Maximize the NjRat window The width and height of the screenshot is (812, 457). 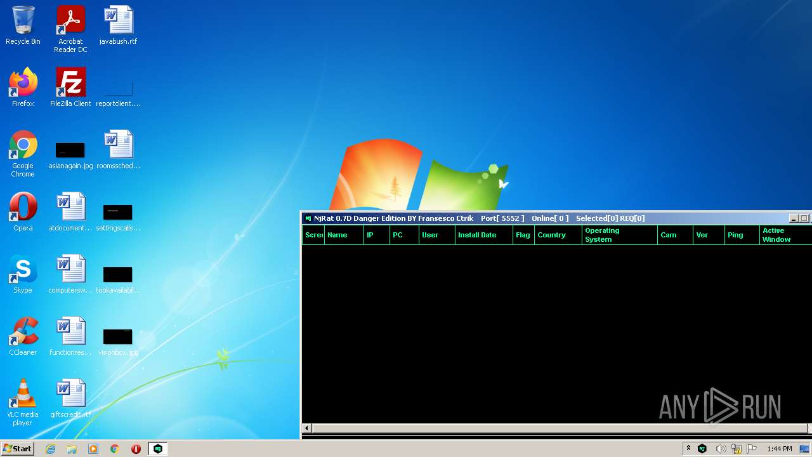pos(804,218)
